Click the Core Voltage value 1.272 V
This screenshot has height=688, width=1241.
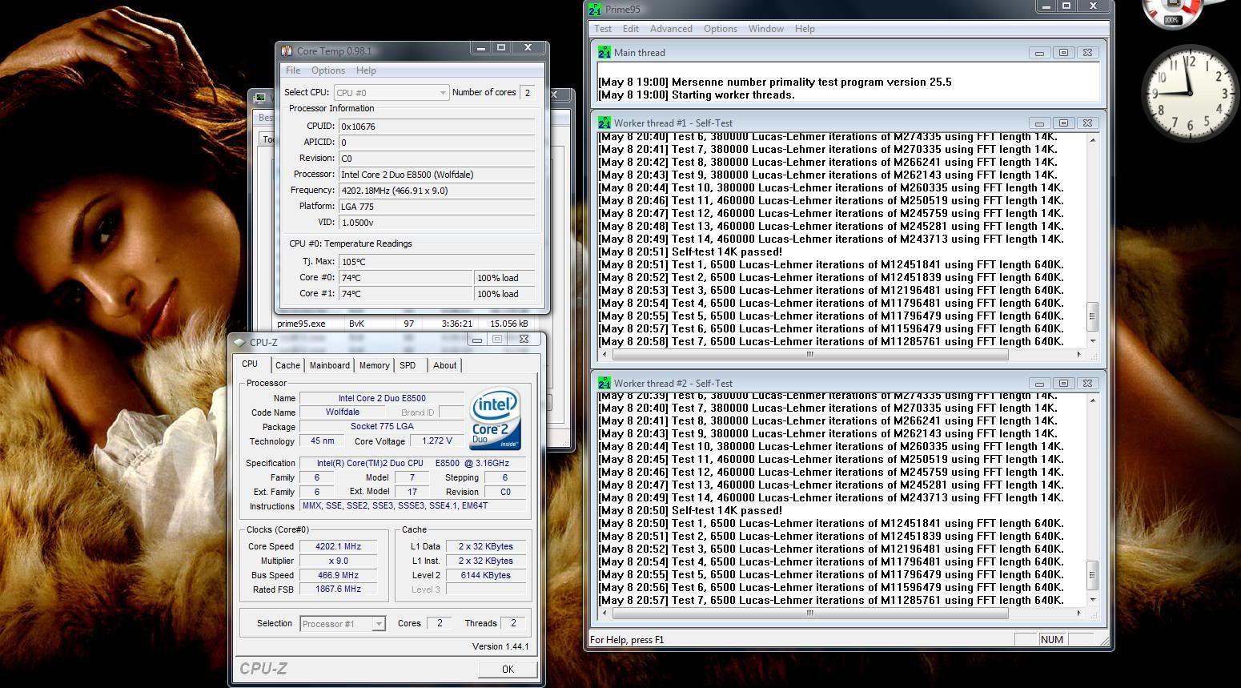436,441
